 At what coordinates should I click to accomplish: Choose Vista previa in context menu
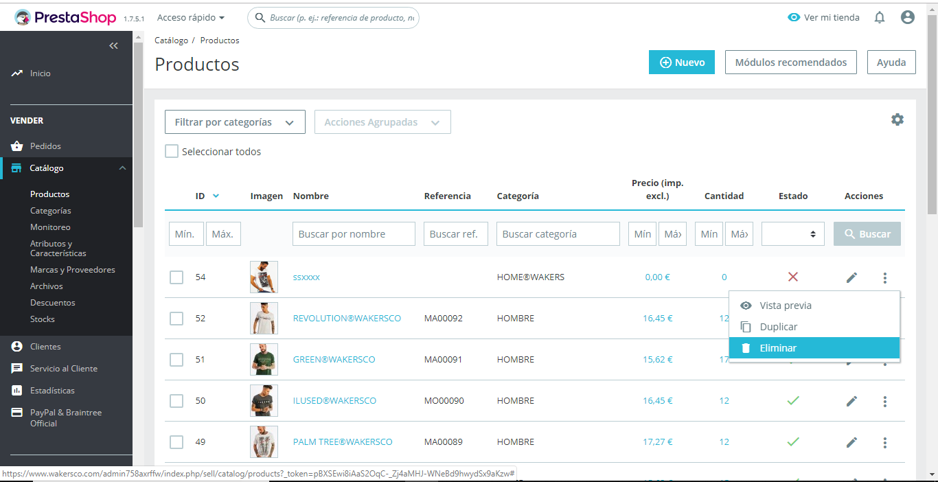(814, 306)
